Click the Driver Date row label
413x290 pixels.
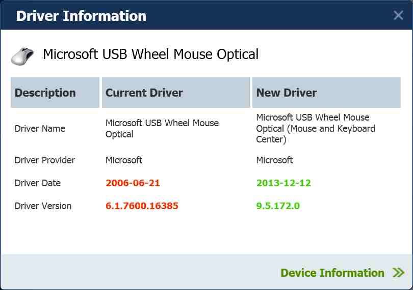pyautogui.click(x=38, y=183)
